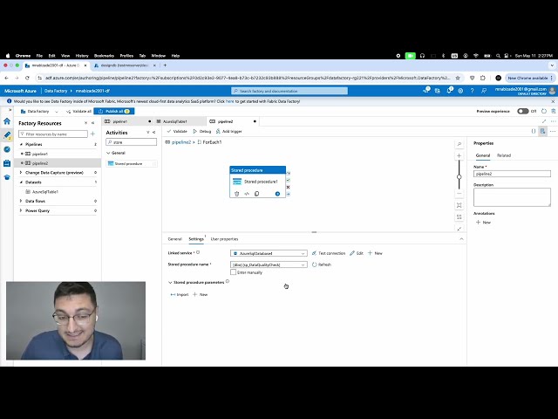This screenshot has height=419, width=558.
Task: Expand the Power Query tree node
Action: [x=21, y=210]
